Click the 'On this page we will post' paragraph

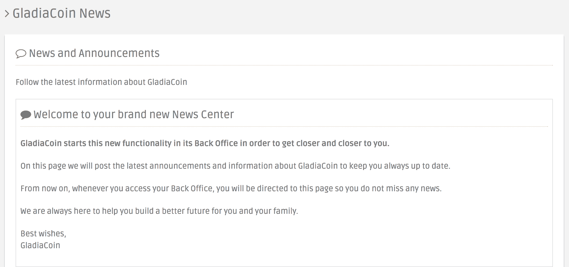coord(235,166)
